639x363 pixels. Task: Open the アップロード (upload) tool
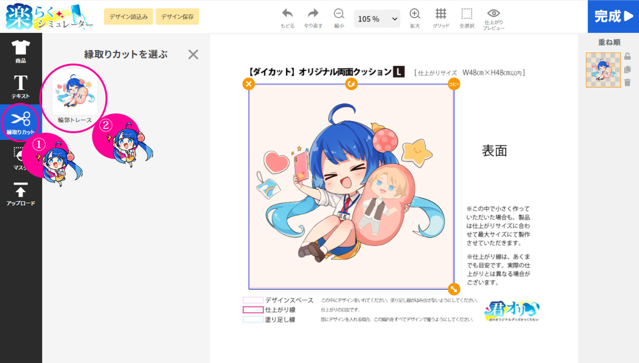pos(20,194)
